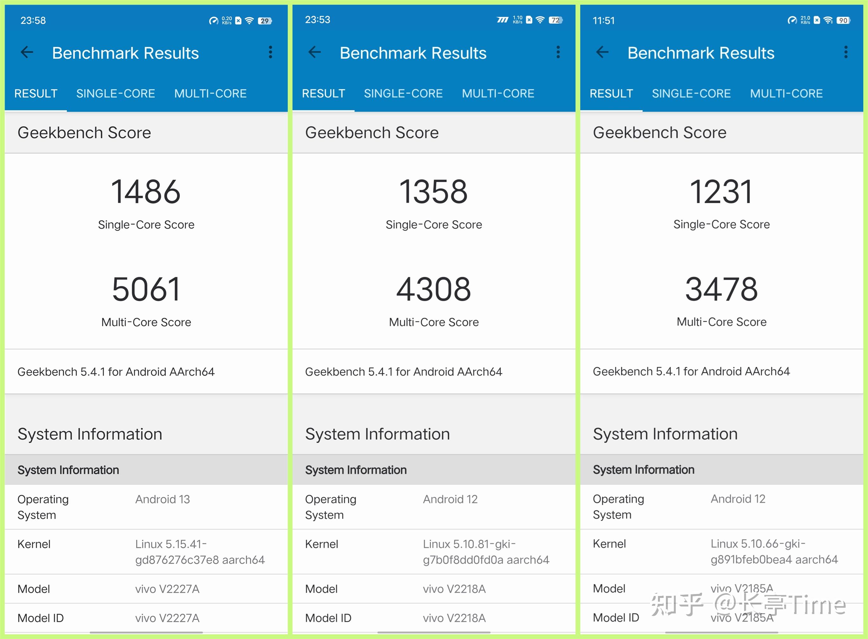Screen dimensions: 868x639
Task: Open three-dot overflow menu on middle screen
Action: click(x=558, y=52)
